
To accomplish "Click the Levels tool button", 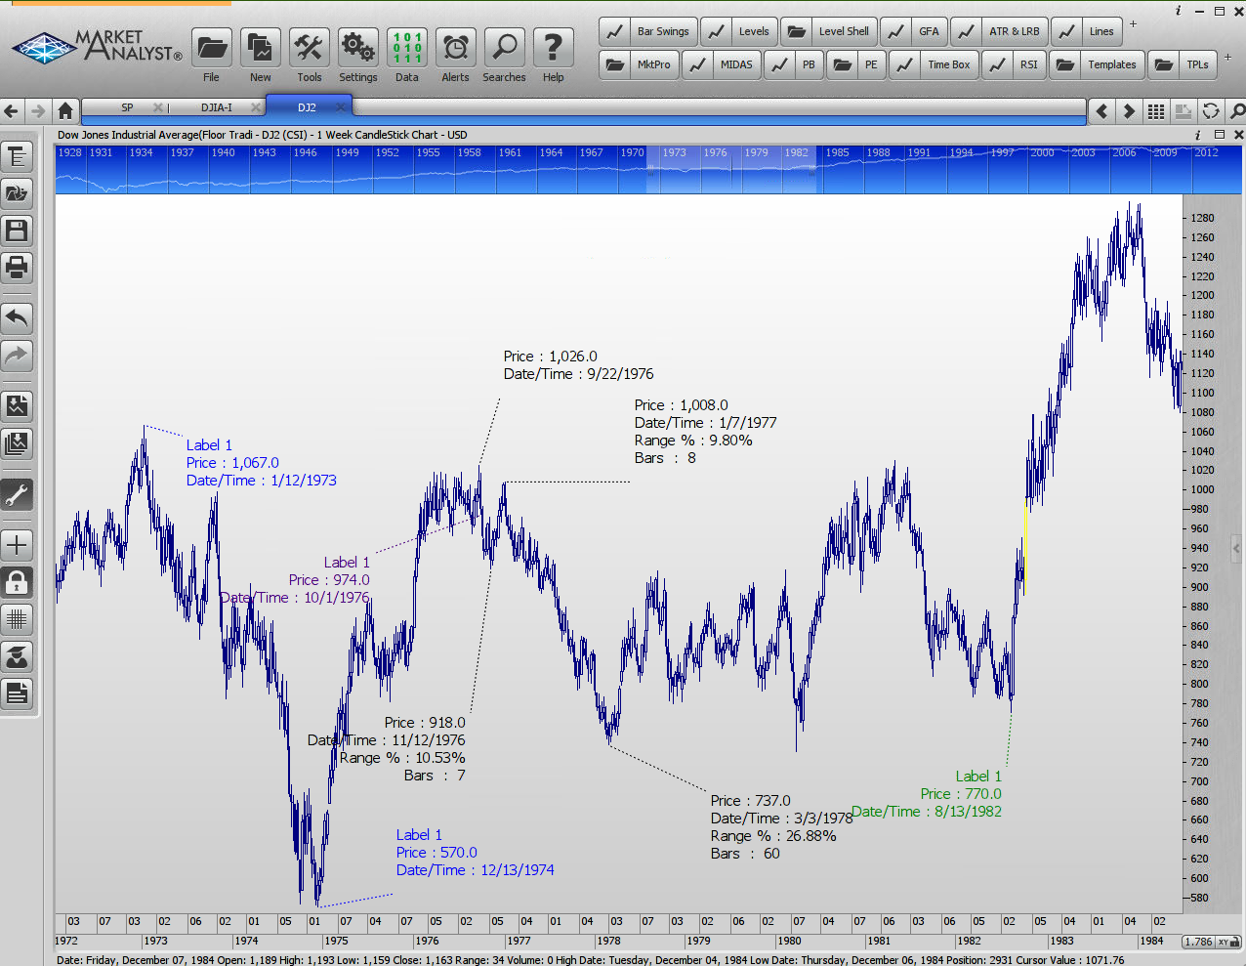I will point(740,31).
